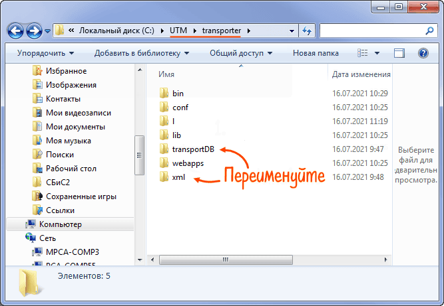This screenshot has height=306, width=444.
Task: Expand the address bar history dropdown
Action: [292, 31]
